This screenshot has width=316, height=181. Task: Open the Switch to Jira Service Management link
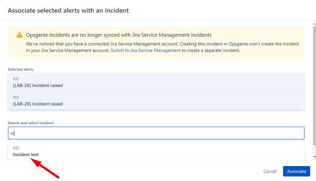coord(145,51)
